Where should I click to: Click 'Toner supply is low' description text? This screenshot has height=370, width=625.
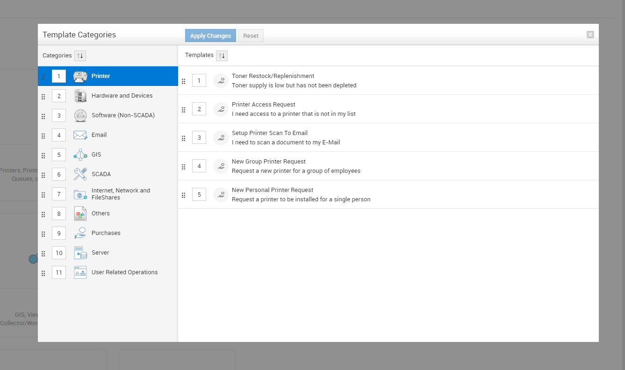(294, 85)
